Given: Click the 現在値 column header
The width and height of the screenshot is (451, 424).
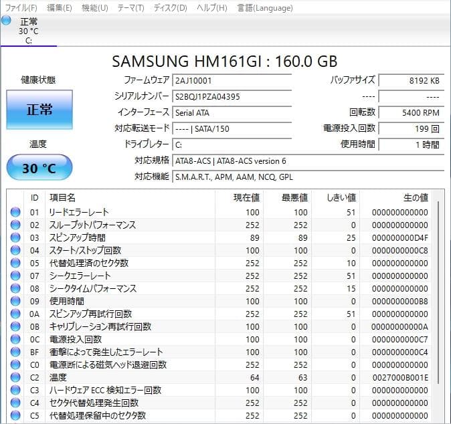Looking at the screenshot, I should pyautogui.click(x=239, y=198).
